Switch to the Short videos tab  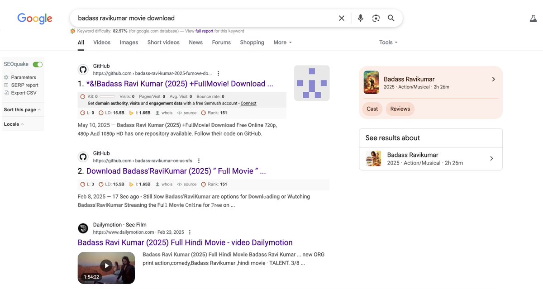pos(163,43)
